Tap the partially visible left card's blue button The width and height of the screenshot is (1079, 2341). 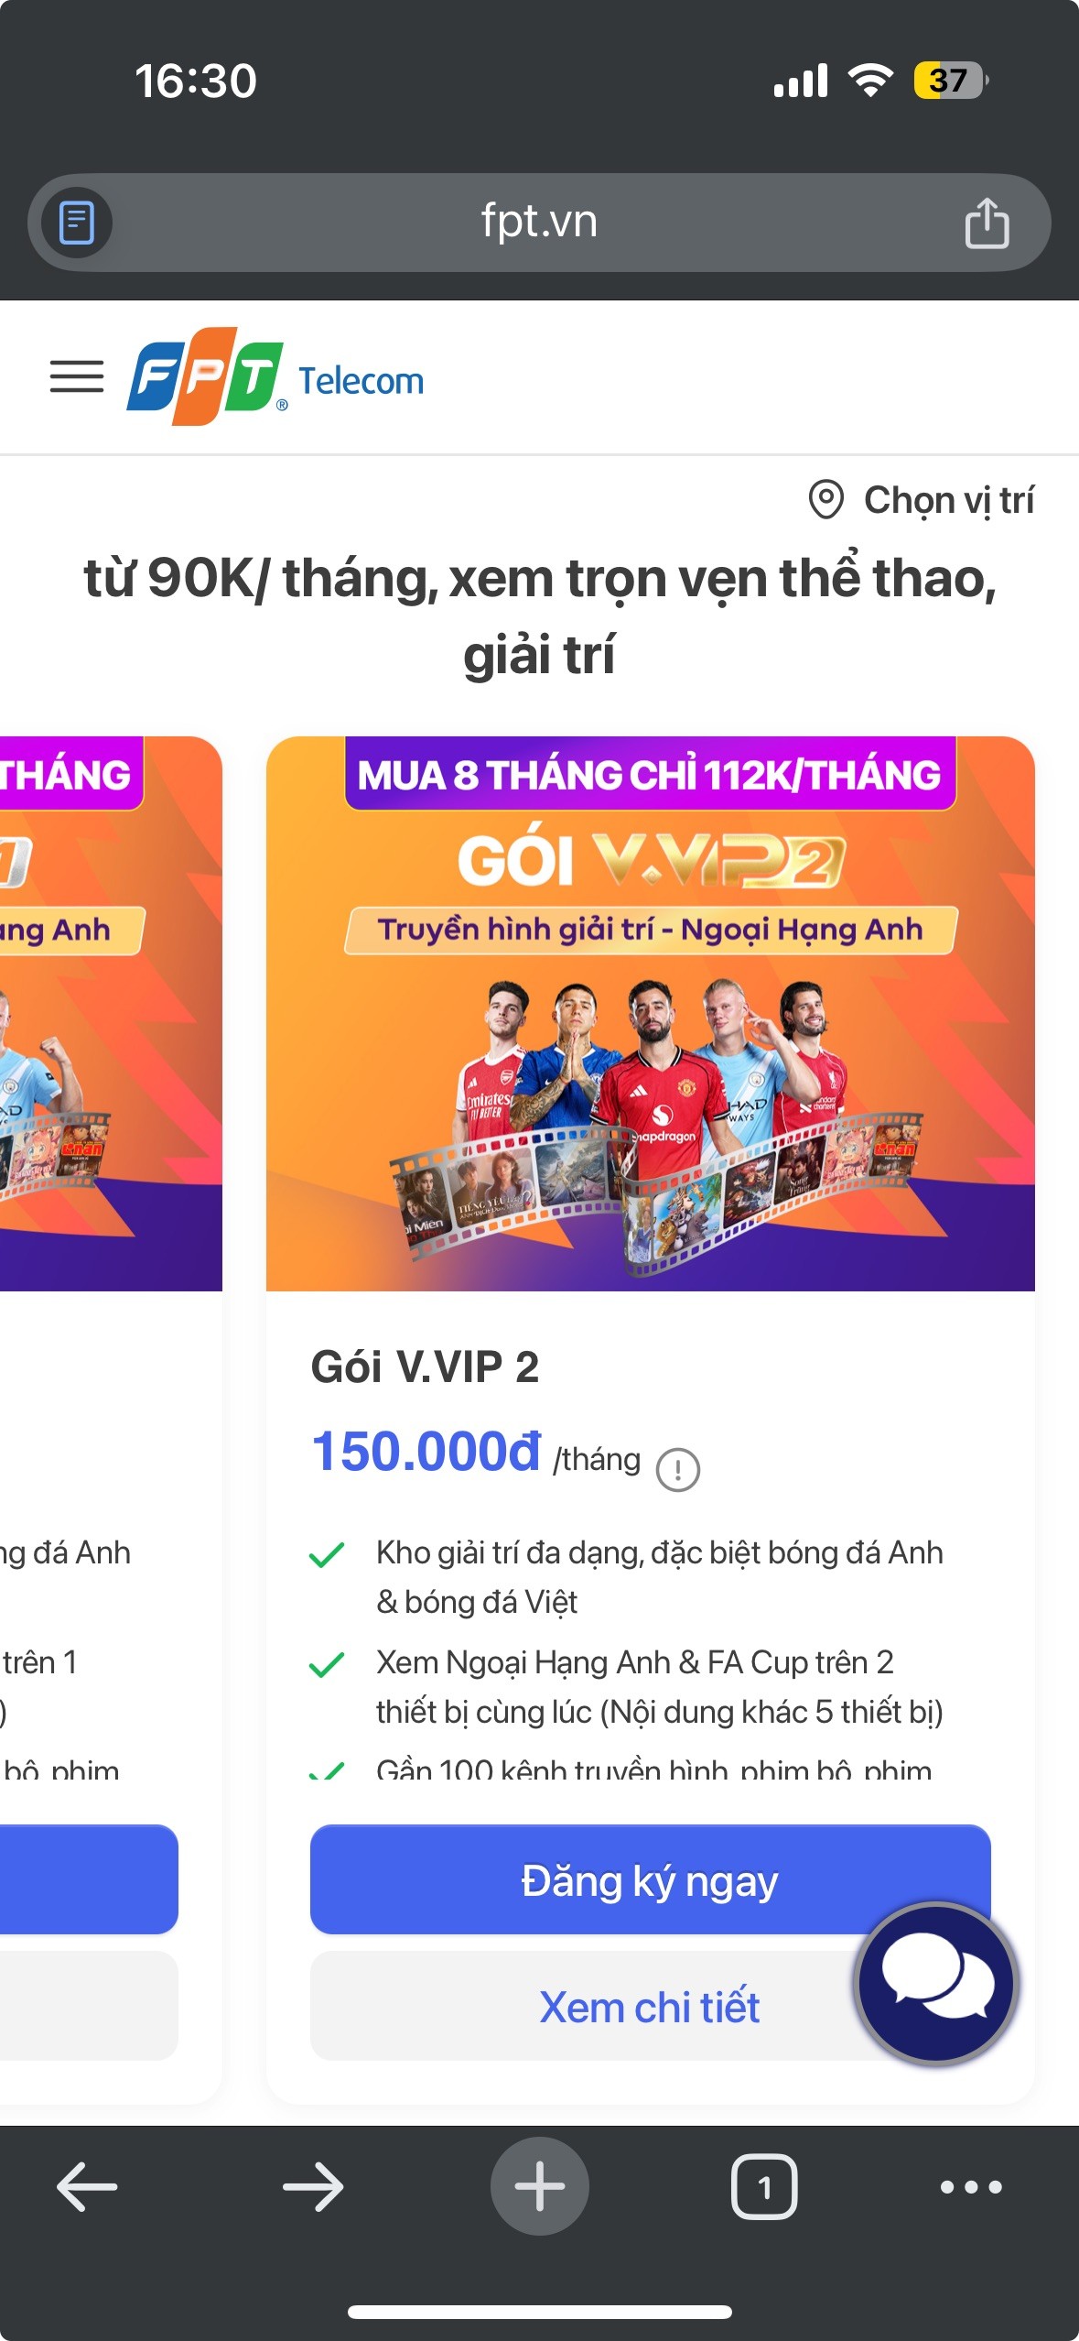click(x=89, y=1879)
